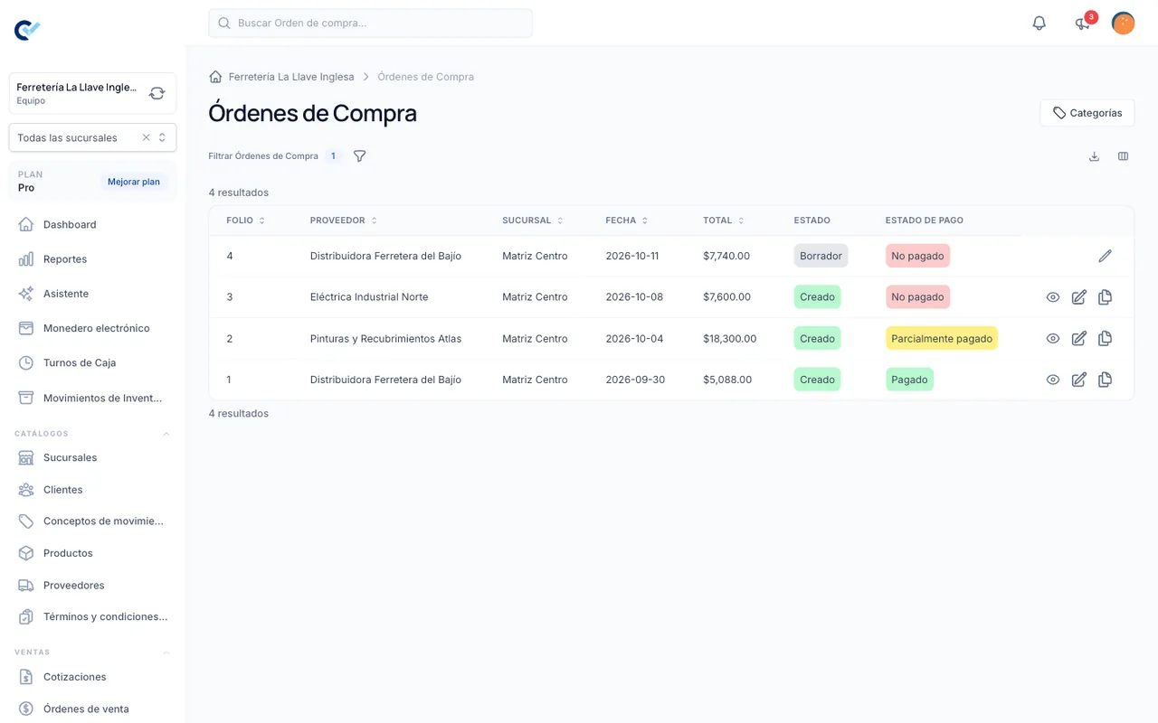Open the announcements megaphone icon
Screen dimensions: 1158x723
pyautogui.click(x=1082, y=23)
